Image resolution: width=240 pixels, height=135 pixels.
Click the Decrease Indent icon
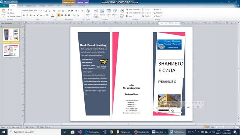click(x=69, y=11)
